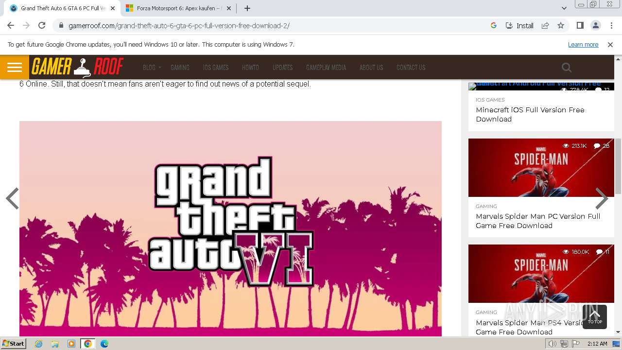The height and width of the screenshot is (350, 622).
Task: Click IOS GAMES category label
Action: [490, 100]
